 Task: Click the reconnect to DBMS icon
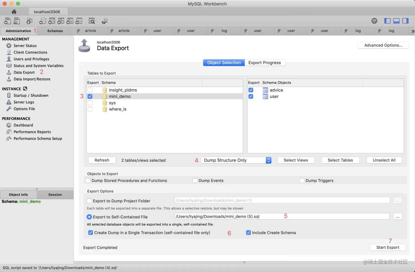tap(105, 21)
